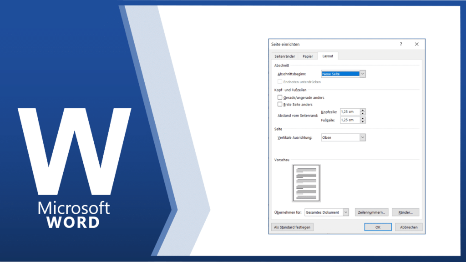This screenshot has width=466, height=262.
Task: Open the Übernehmen für dropdown
Action: click(346, 212)
